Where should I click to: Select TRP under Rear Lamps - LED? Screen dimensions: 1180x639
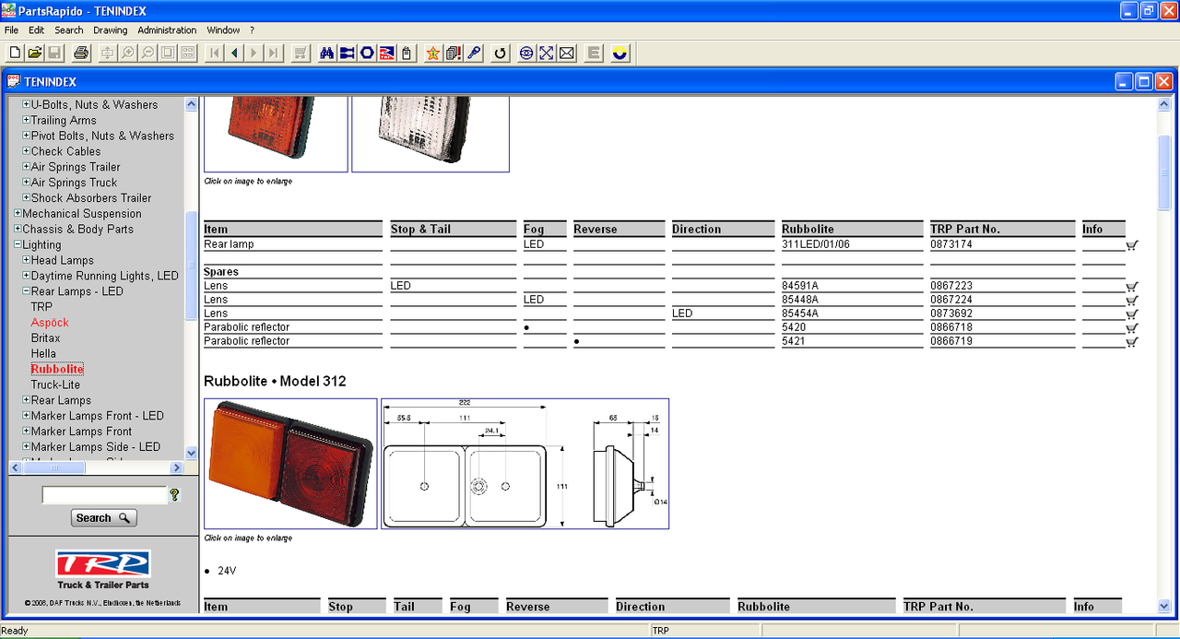pyautogui.click(x=41, y=307)
